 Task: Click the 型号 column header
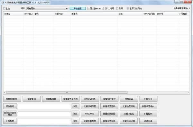pyautogui.click(x=44, y=14)
